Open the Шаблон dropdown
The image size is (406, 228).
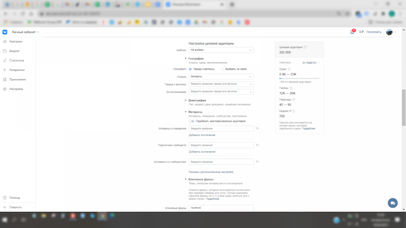pos(221,50)
